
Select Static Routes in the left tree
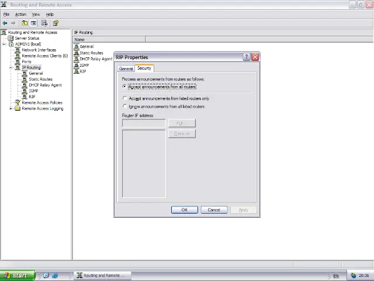click(x=40, y=79)
